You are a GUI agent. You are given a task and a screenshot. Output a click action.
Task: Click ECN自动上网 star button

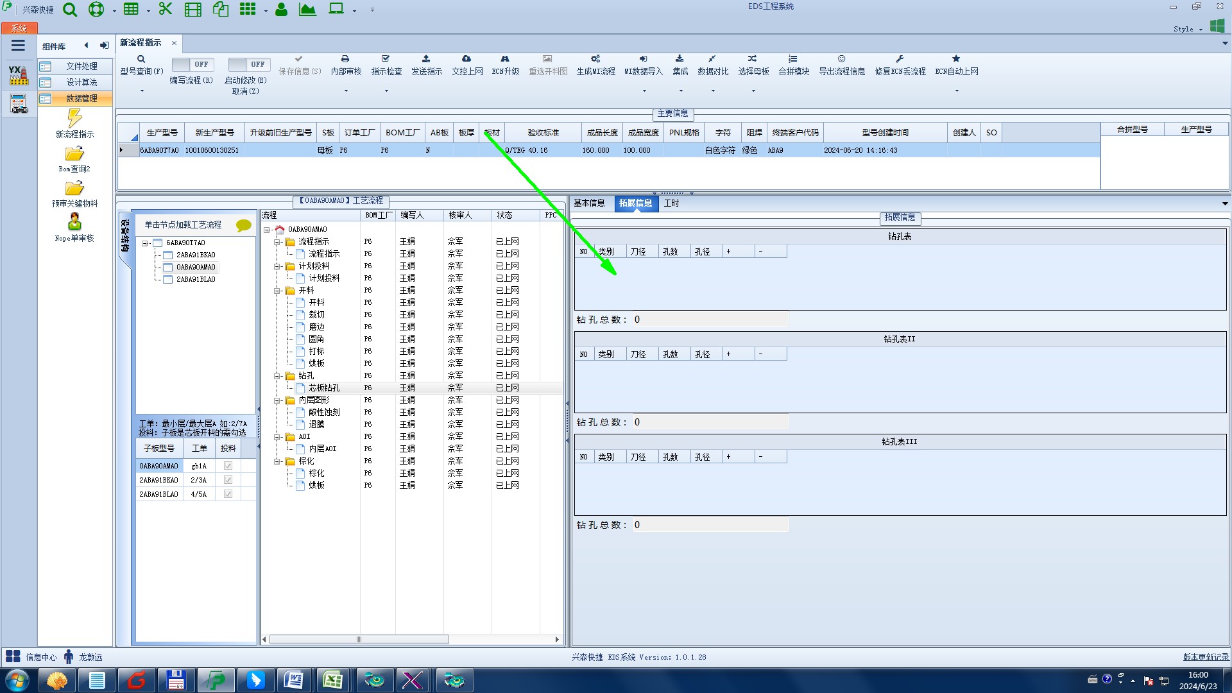[x=957, y=65]
